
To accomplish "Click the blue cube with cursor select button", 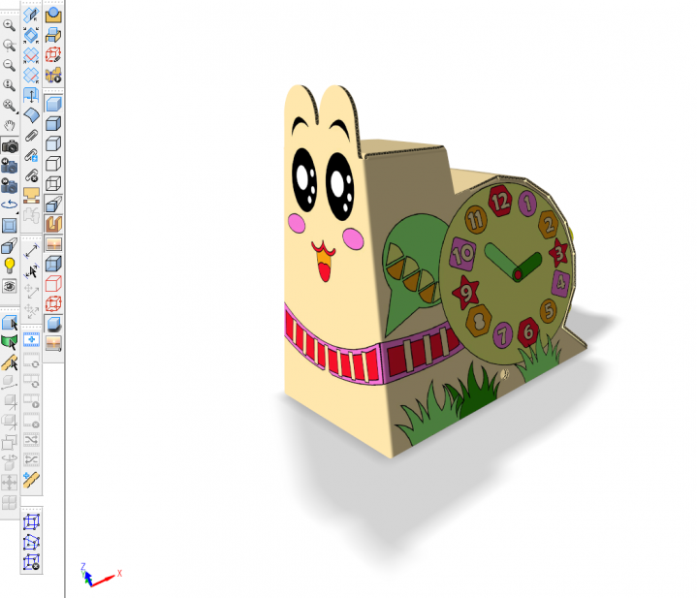I will 10,322.
